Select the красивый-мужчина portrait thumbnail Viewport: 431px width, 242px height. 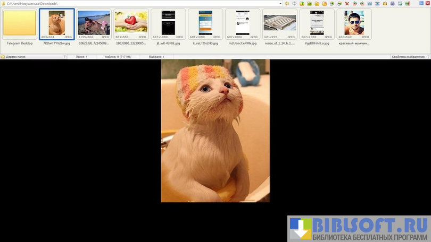coord(354,24)
